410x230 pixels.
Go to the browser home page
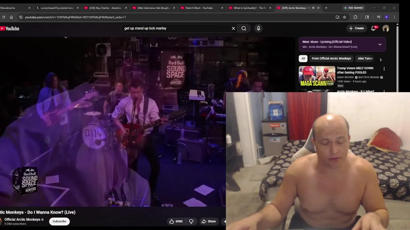[12, 17]
